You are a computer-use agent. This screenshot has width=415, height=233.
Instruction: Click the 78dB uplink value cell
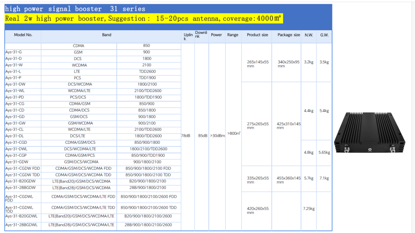(x=185, y=136)
